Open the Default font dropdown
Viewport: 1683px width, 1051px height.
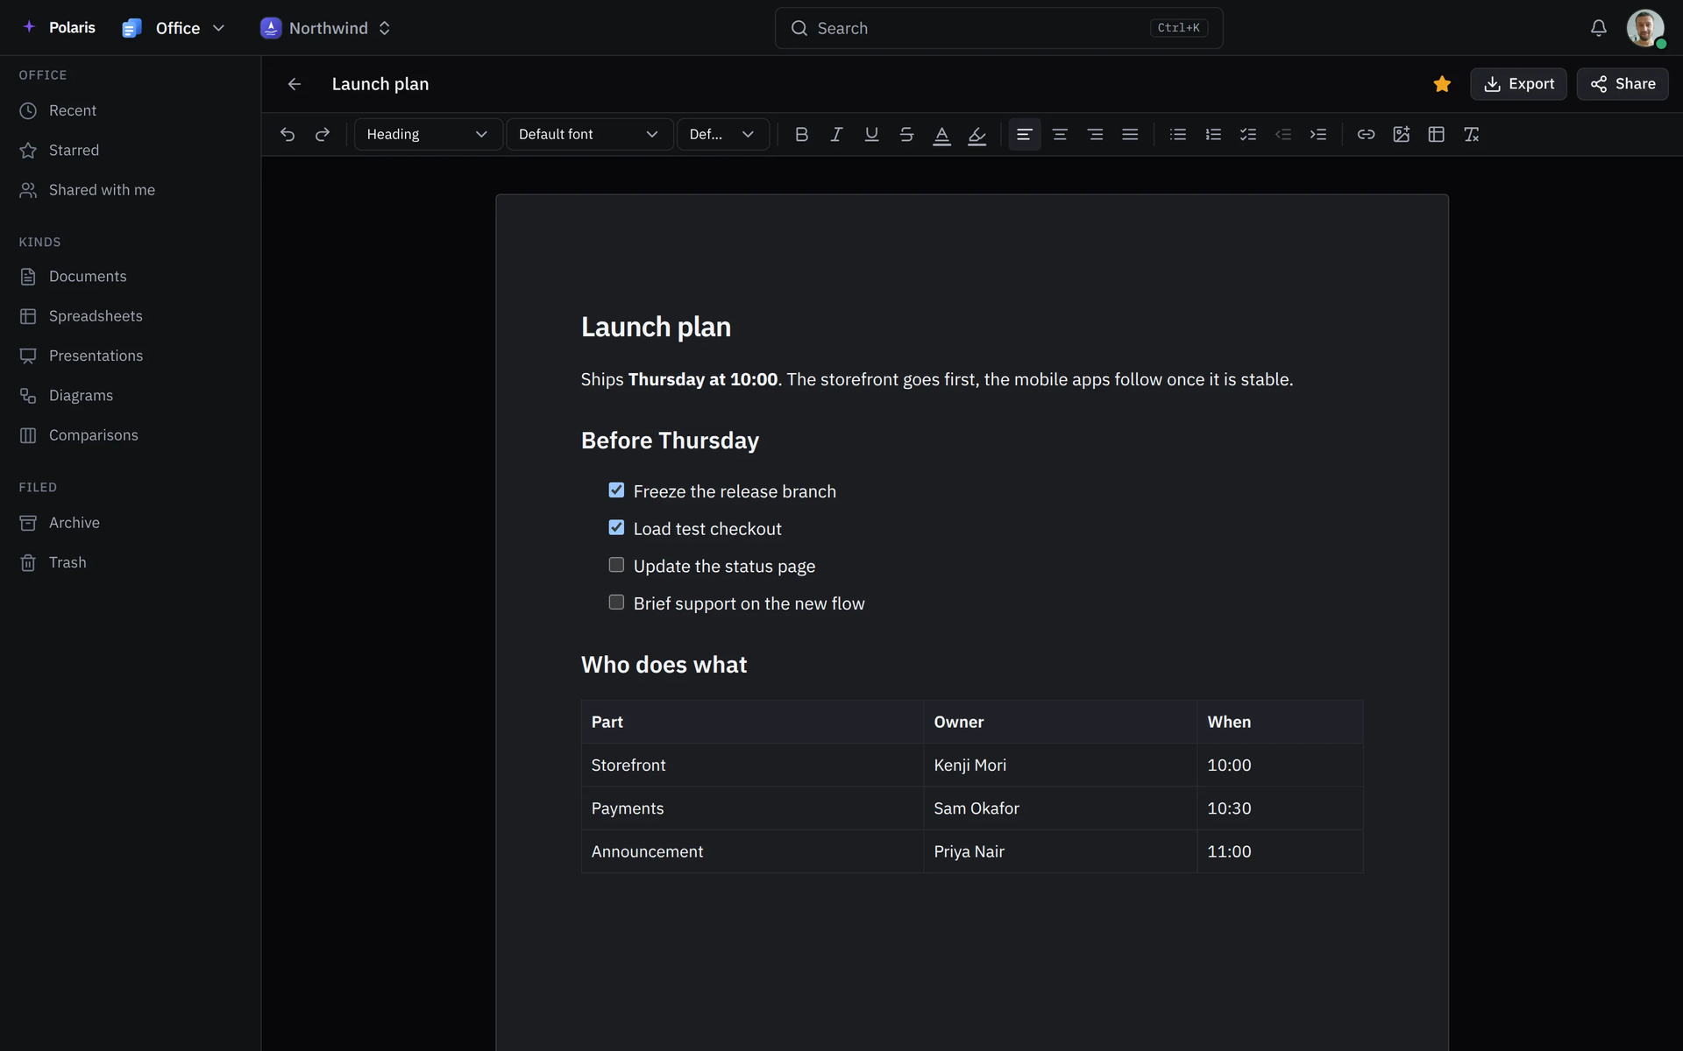pyautogui.click(x=589, y=134)
